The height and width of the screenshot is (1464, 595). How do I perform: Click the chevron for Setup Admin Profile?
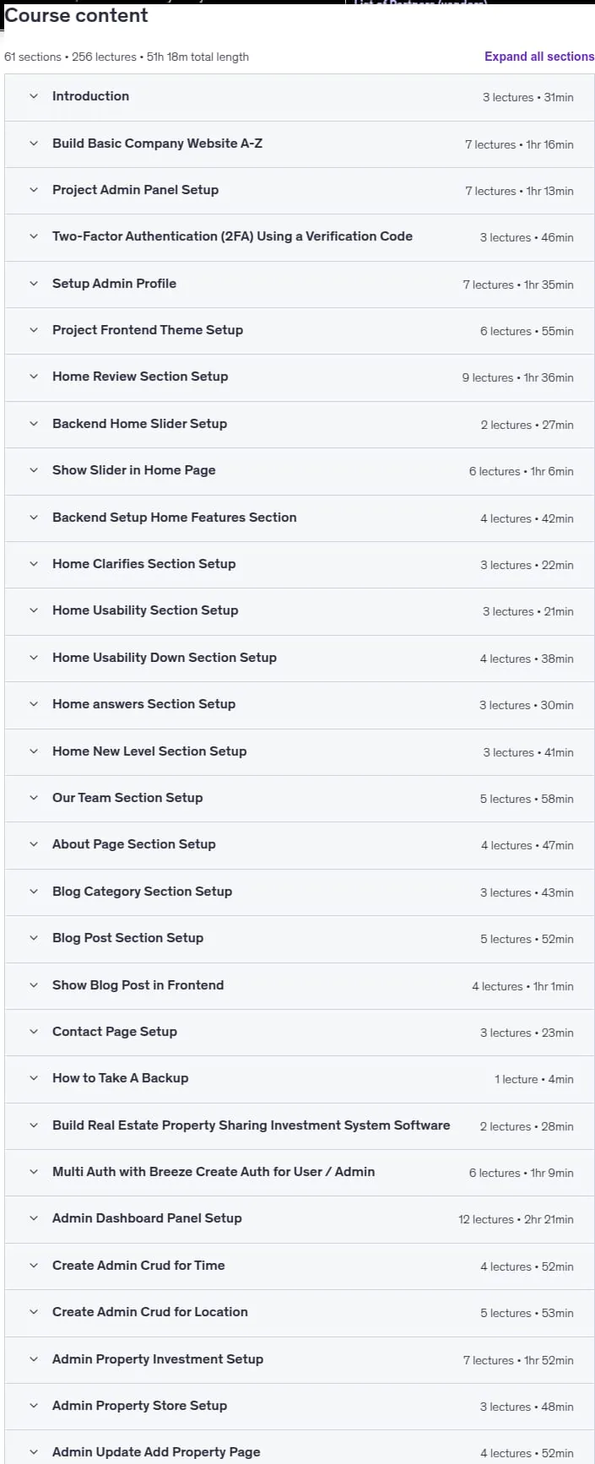point(34,284)
